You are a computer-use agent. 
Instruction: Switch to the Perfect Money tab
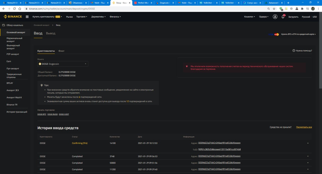click(143, 3)
